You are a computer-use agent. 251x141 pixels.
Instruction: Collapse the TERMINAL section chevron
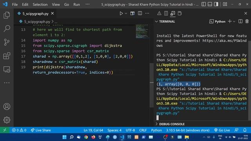click(156, 22)
